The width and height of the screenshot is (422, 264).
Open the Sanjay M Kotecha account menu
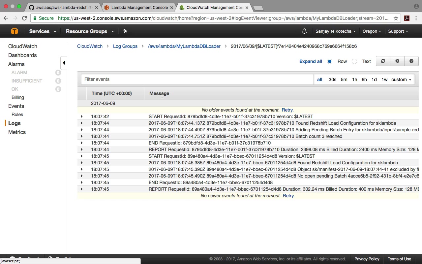(x=335, y=31)
